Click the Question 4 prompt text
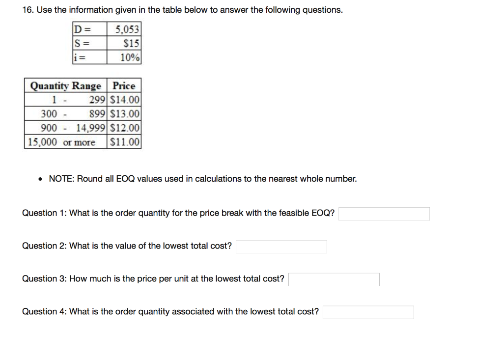This screenshot has height=354, width=503. tap(170, 311)
